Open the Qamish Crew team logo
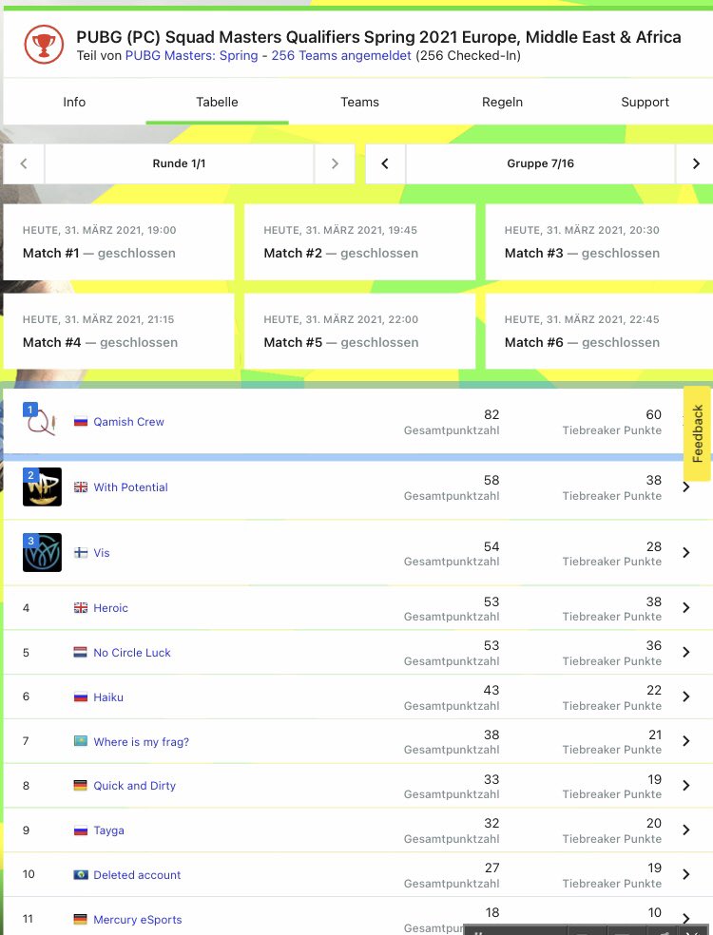Viewport: 713px width, 935px height. [x=41, y=421]
